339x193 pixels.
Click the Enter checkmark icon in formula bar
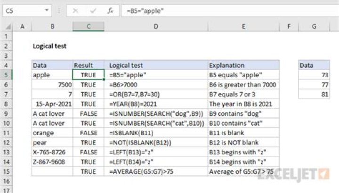93,10
